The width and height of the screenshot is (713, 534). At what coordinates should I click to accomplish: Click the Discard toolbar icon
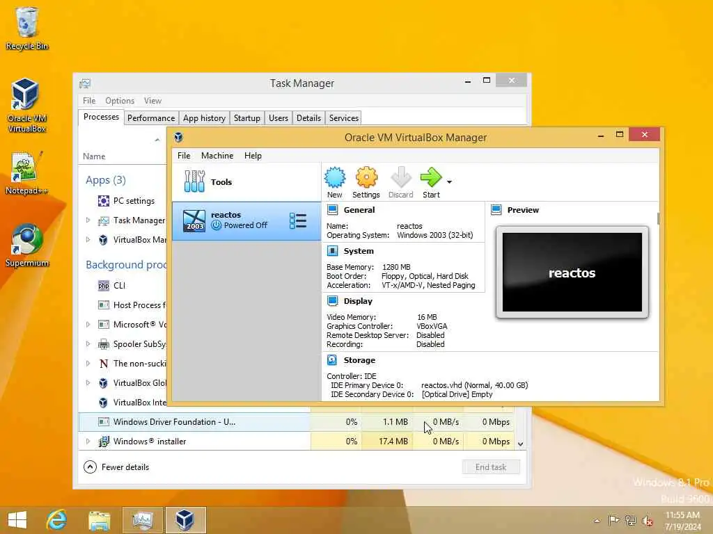[x=400, y=182]
